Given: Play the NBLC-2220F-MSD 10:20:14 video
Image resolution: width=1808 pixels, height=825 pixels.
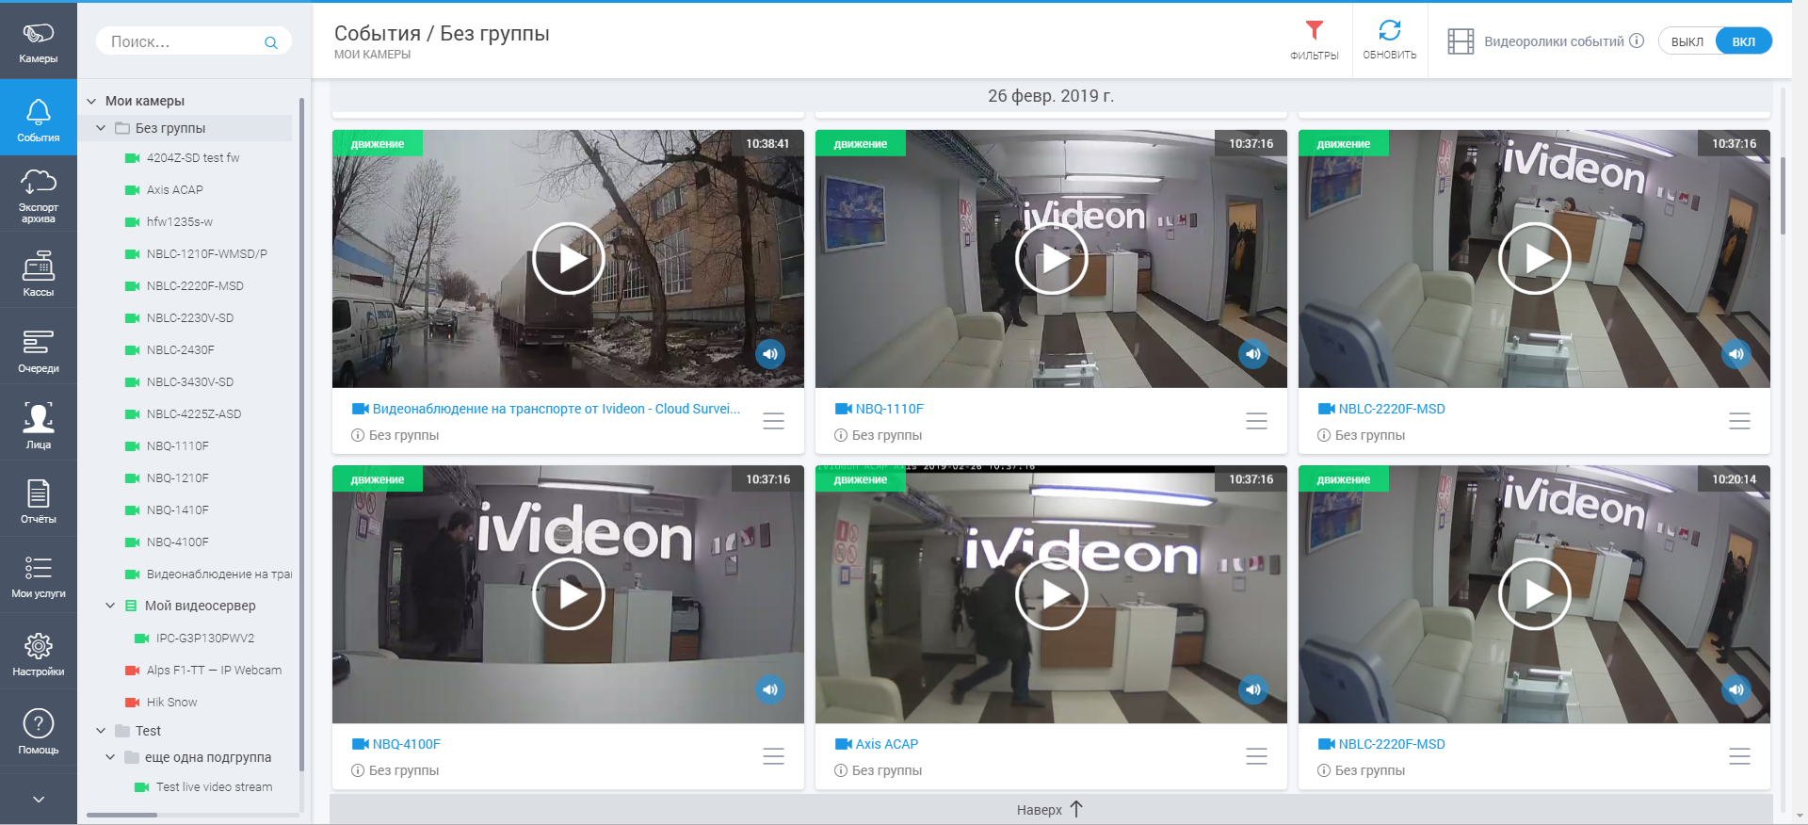Looking at the screenshot, I should coord(1534,593).
